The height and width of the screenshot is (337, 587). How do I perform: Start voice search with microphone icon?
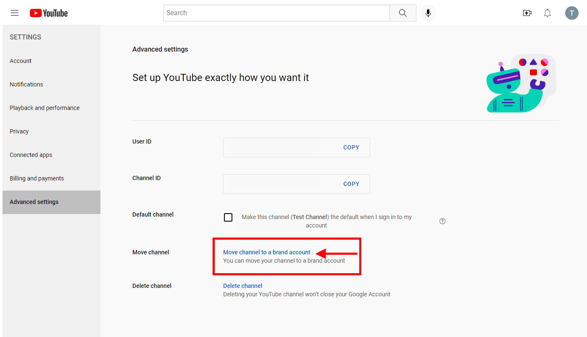pos(428,13)
